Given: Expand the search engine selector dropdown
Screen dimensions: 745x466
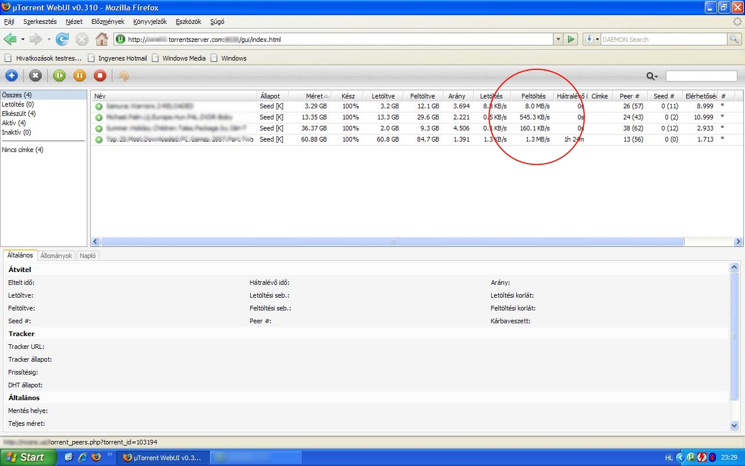Looking at the screenshot, I should (591, 40).
